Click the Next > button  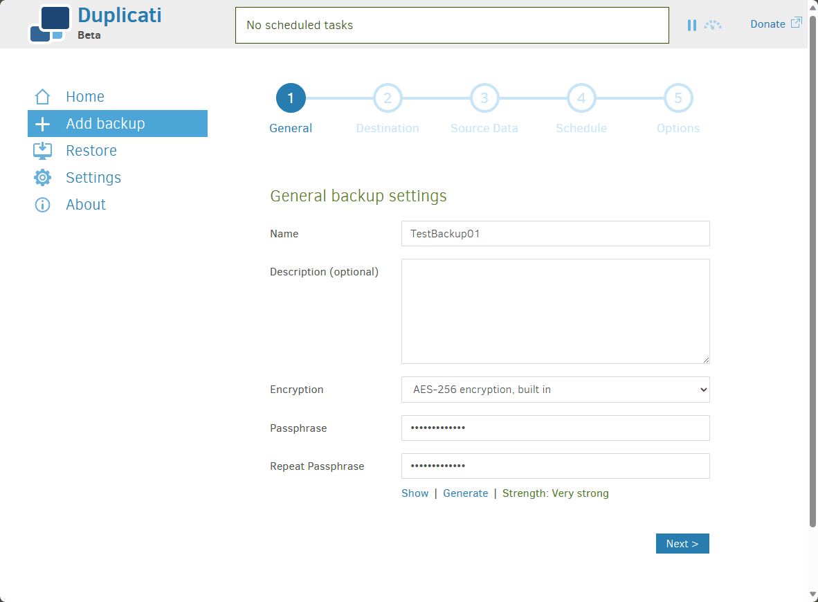point(682,544)
